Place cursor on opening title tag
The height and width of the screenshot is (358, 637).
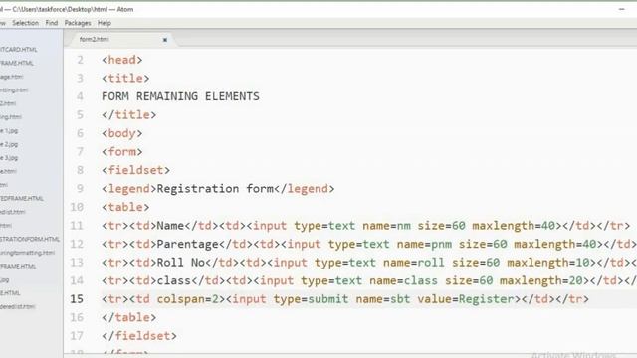pyautogui.click(x=125, y=78)
